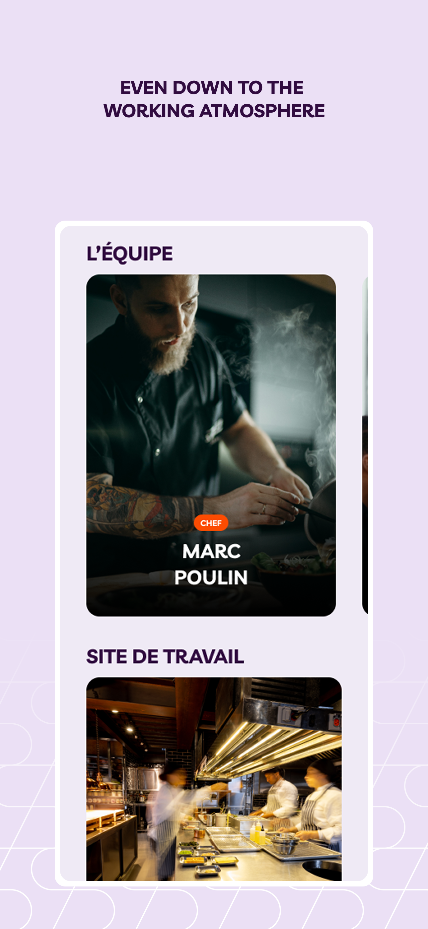Image resolution: width=428 pixels, height=929 pixels.
Task: Tap the orange CHEF badge
Action: (x=211, y=523)
